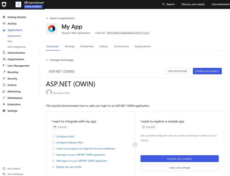Open Discuss your needs in header
The image size is (230, 176).
point(193,4)
